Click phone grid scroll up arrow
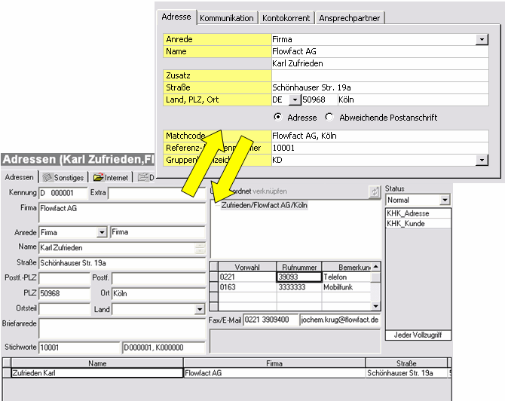505x401 pixels. (x=375, y=267)
